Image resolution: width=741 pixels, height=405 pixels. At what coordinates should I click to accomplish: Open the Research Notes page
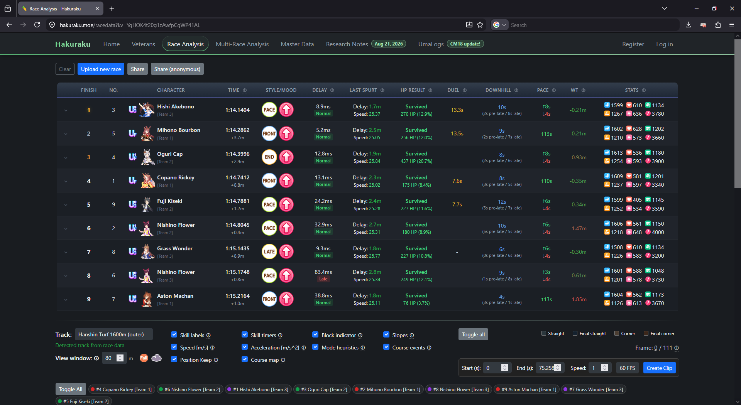(347, 44)
